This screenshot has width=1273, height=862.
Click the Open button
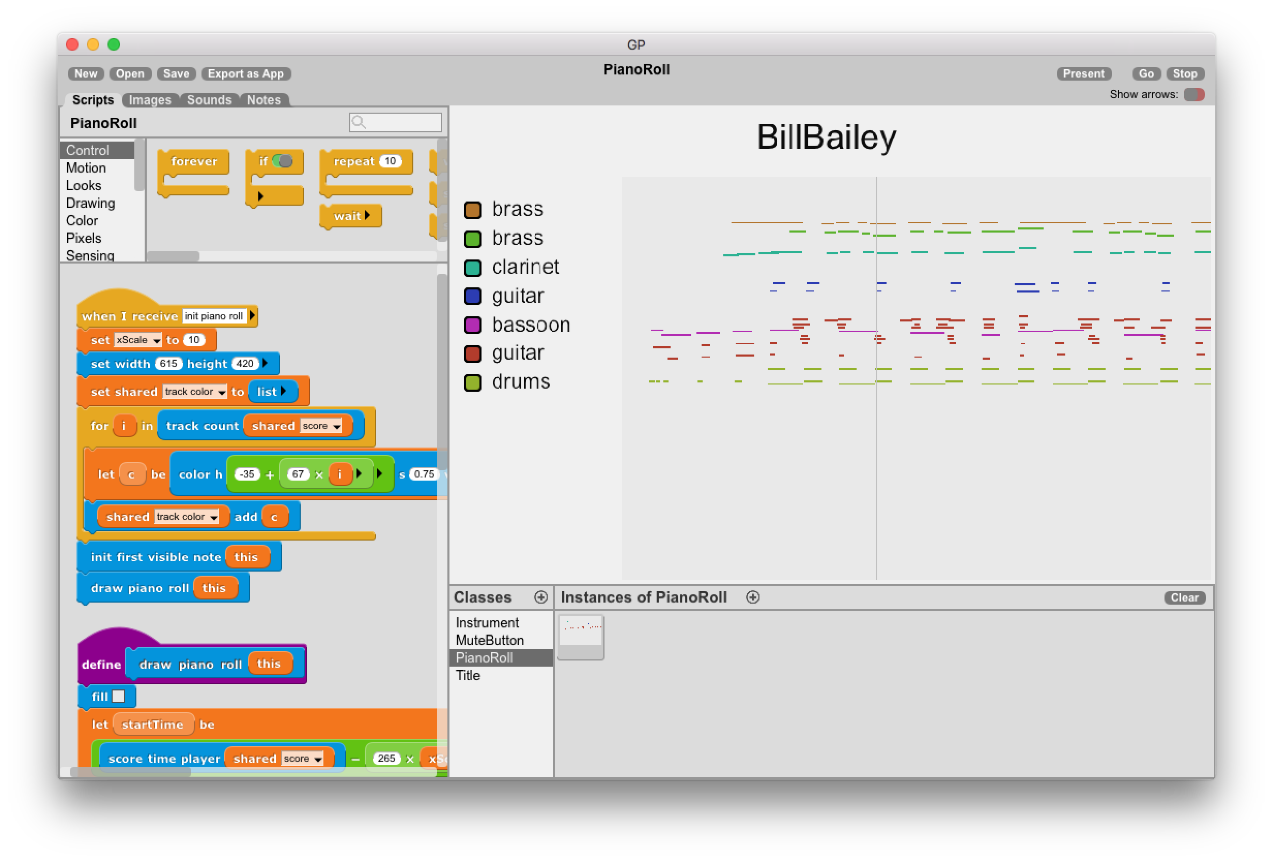click(x=130, y=73)
